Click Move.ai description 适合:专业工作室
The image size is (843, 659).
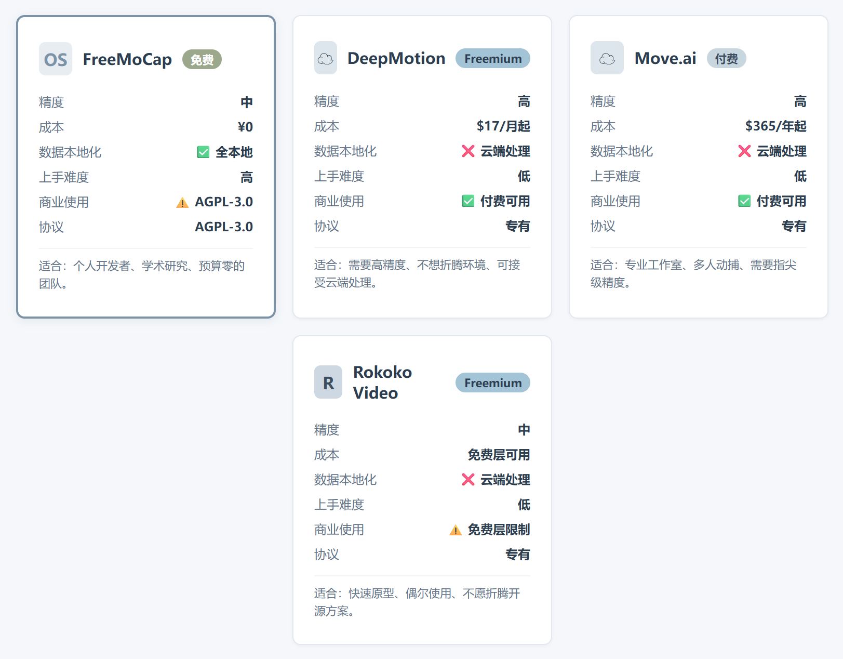click(x=693, y=274)
